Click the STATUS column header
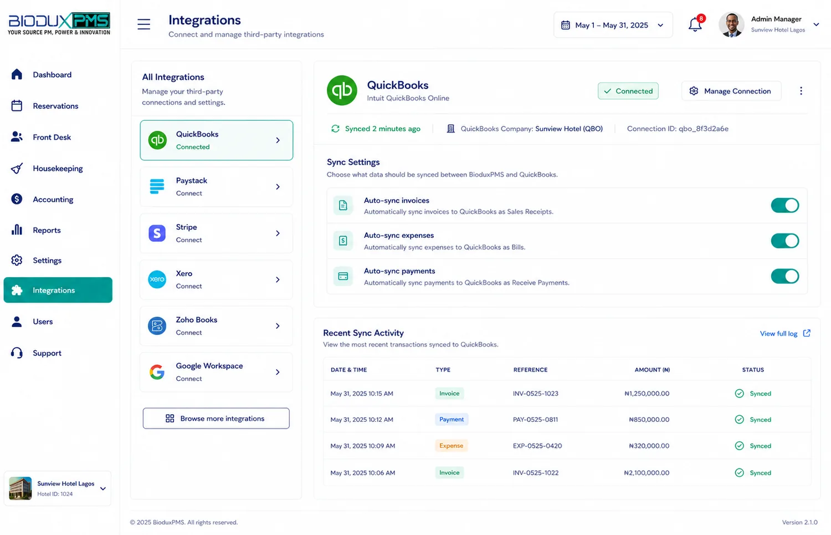 753,370
